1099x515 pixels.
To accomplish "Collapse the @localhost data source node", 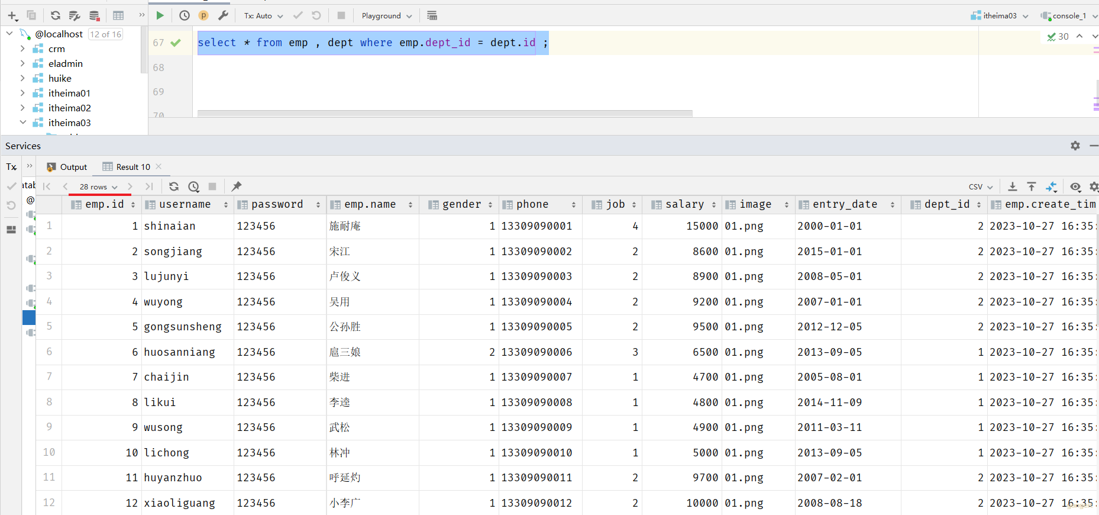I will click(x=9, y=34).
